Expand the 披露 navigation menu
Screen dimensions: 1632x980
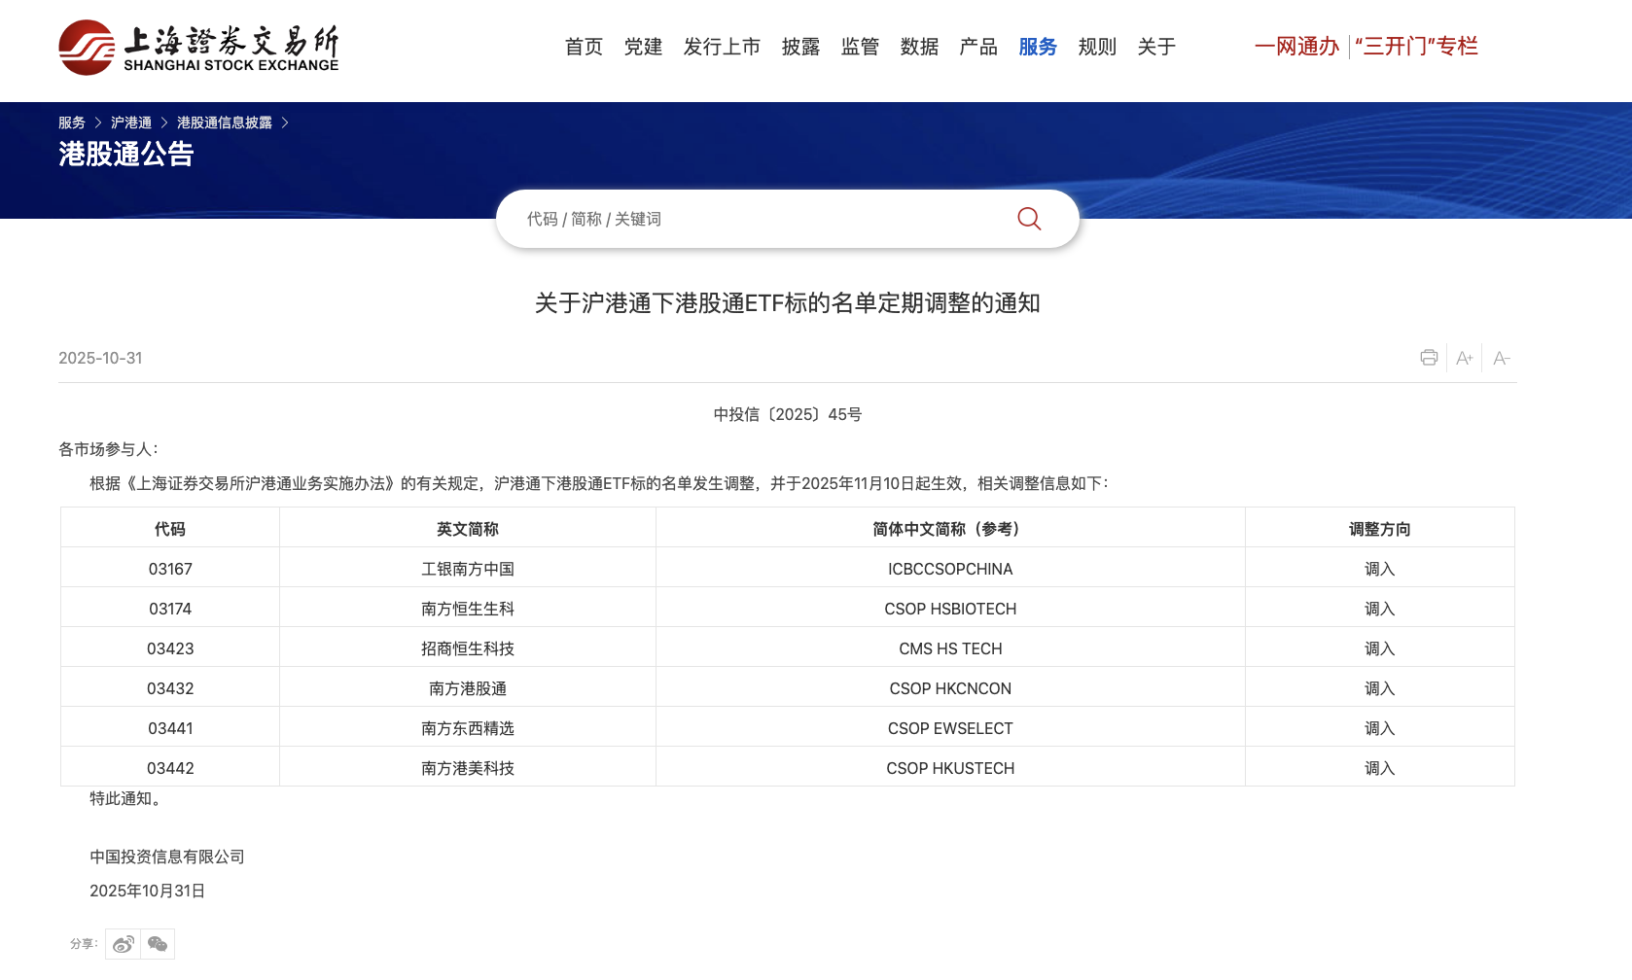pos(800,47)
